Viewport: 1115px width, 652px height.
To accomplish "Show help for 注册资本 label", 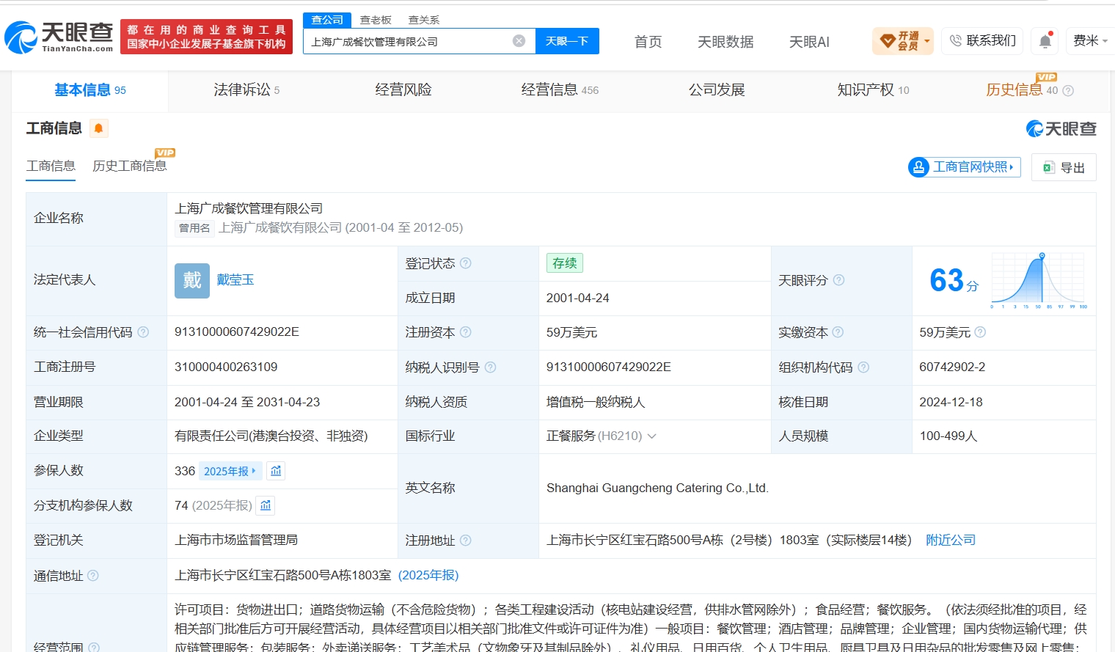I will click(466, 332).
